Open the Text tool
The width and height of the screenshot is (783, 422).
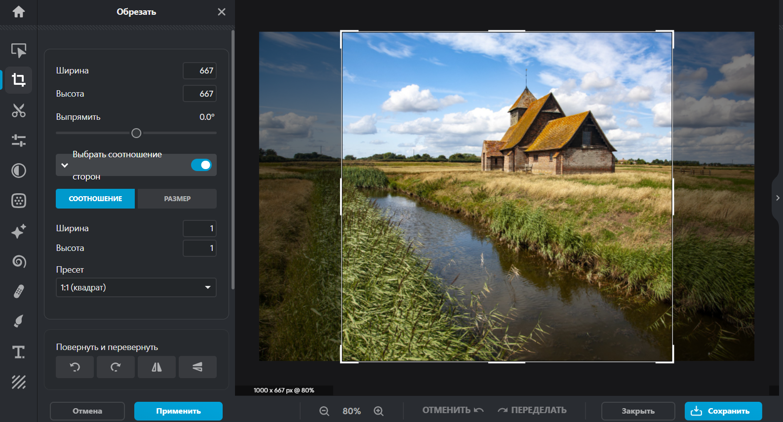tap(19, 352)
